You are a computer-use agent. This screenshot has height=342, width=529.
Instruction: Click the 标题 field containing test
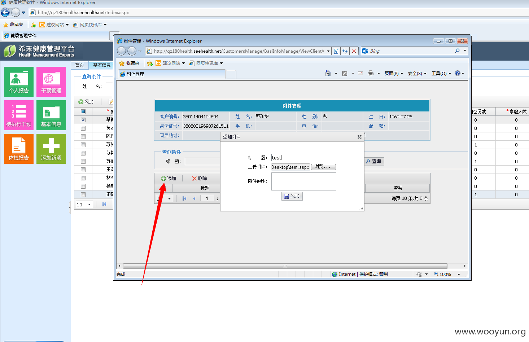[304, 158]
